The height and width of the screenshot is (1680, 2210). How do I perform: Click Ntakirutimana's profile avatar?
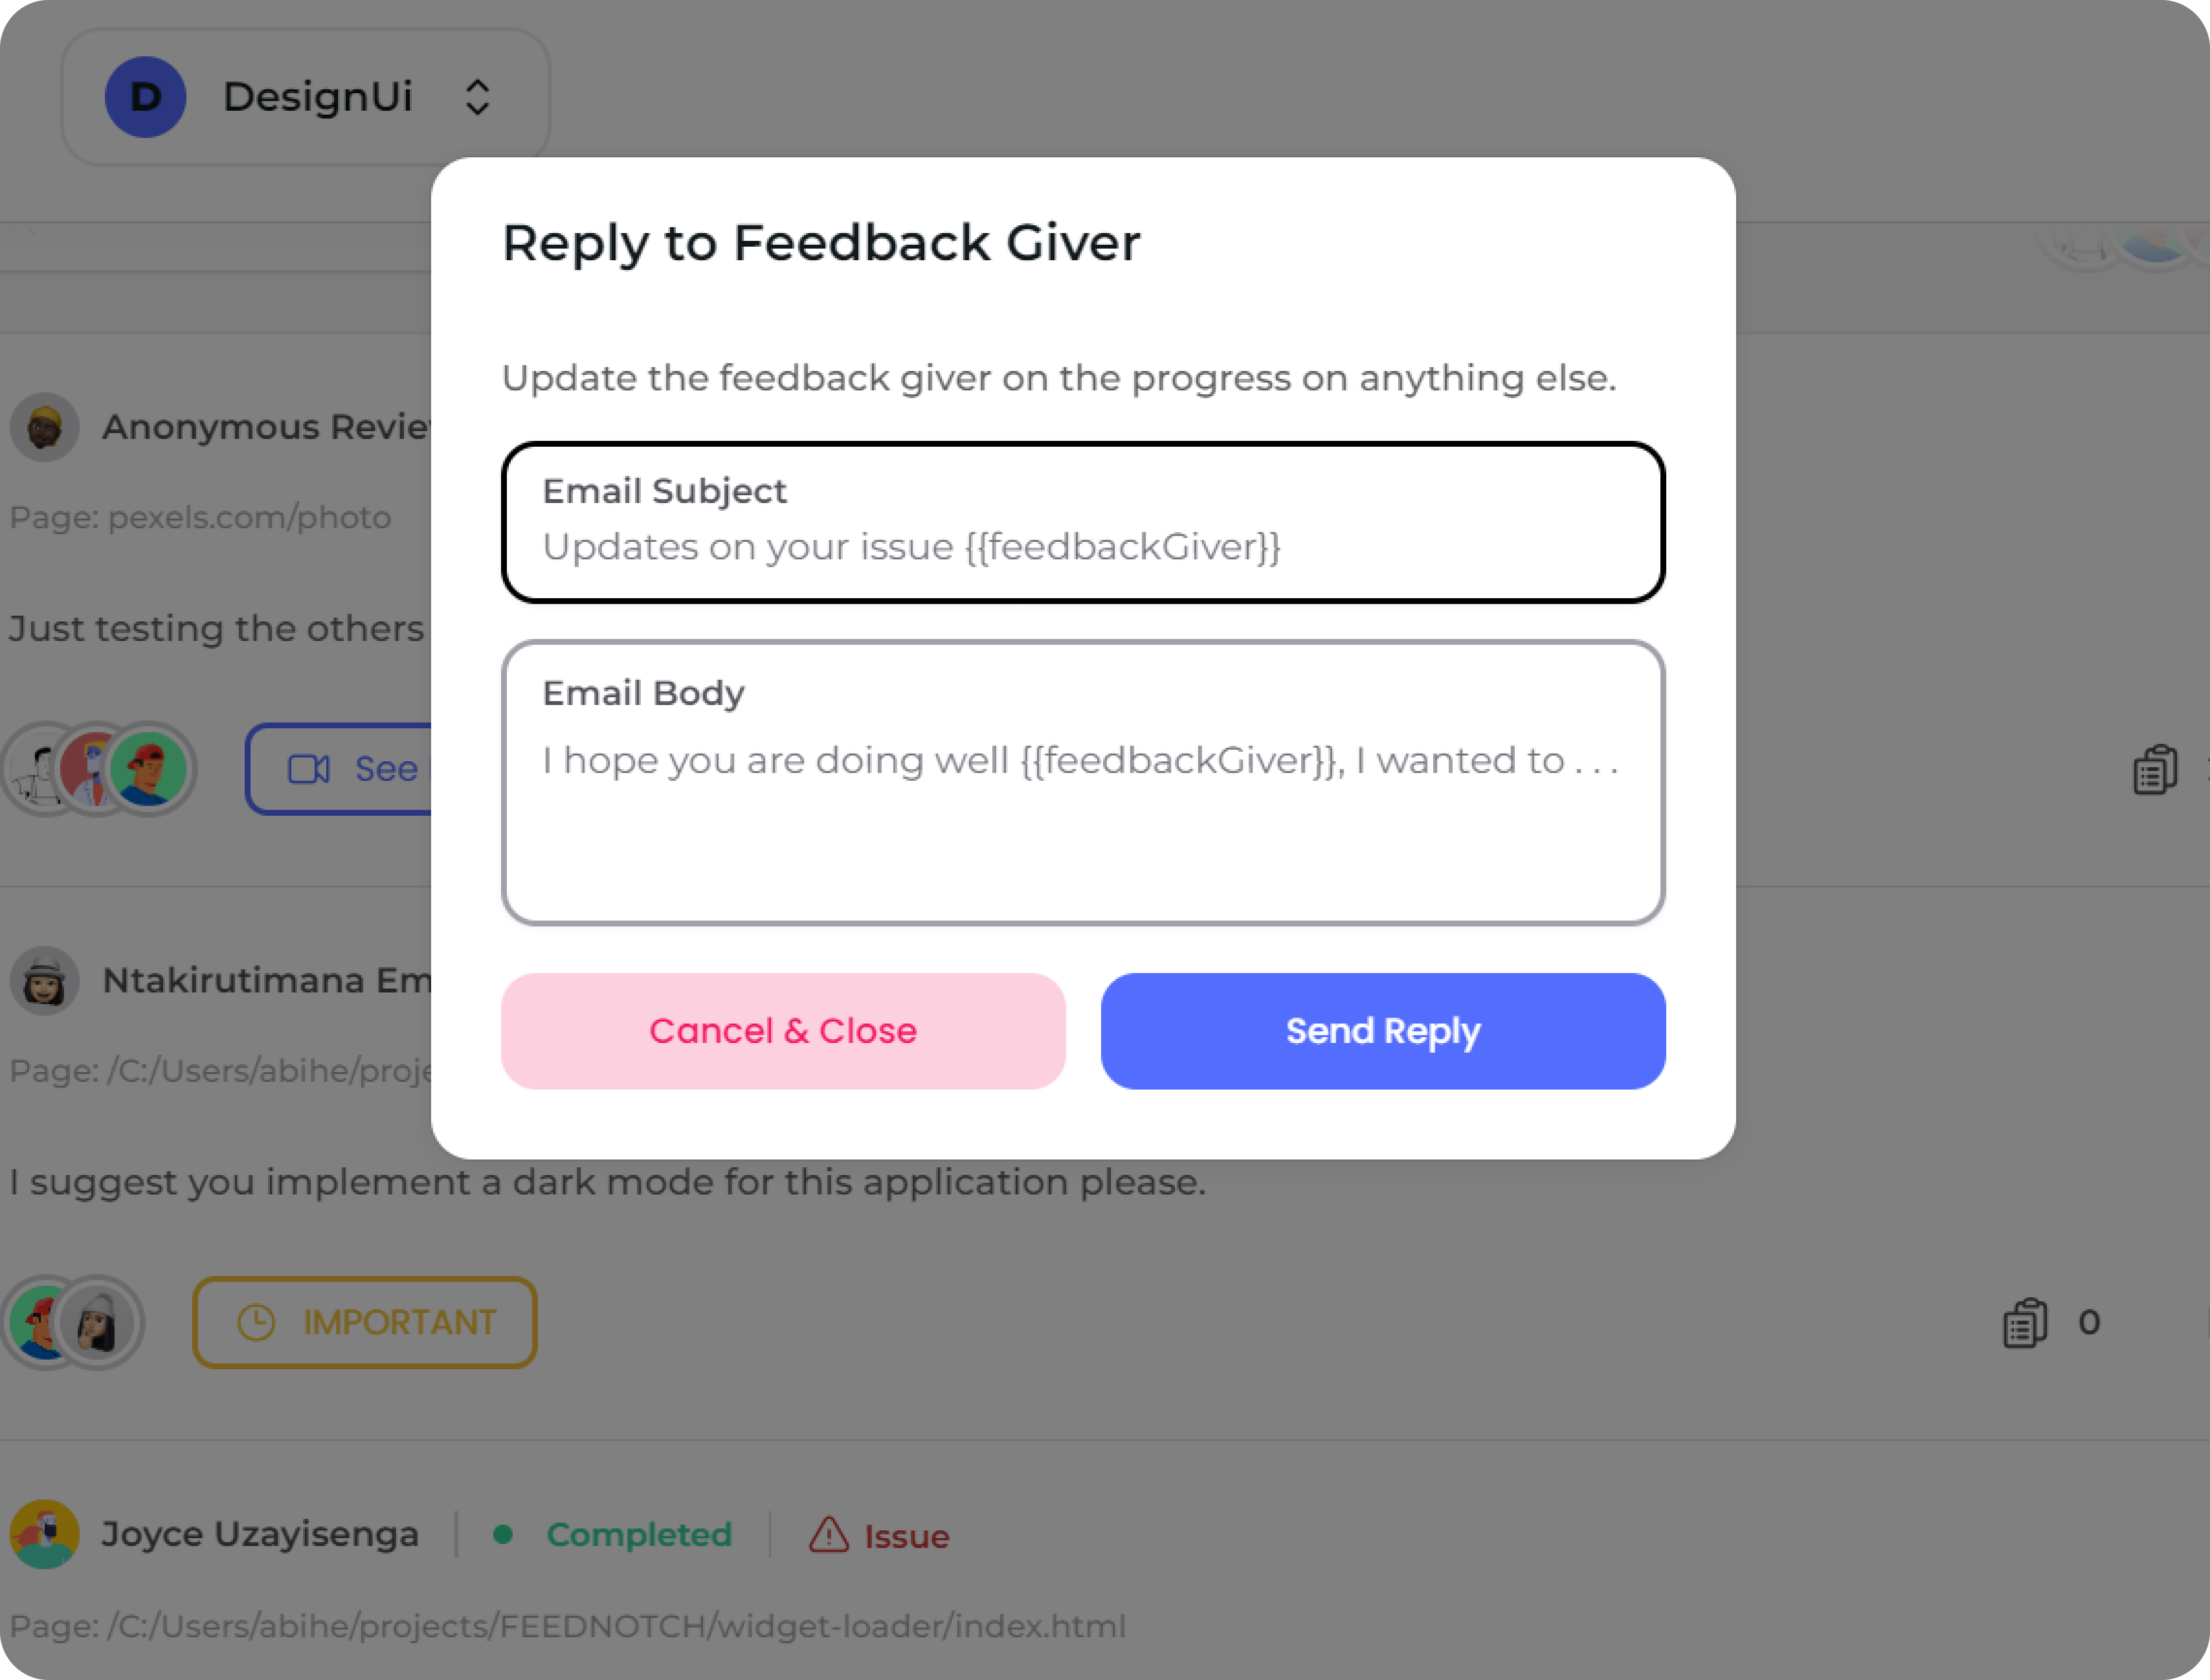pyautogui.click(x=45, y=981)
